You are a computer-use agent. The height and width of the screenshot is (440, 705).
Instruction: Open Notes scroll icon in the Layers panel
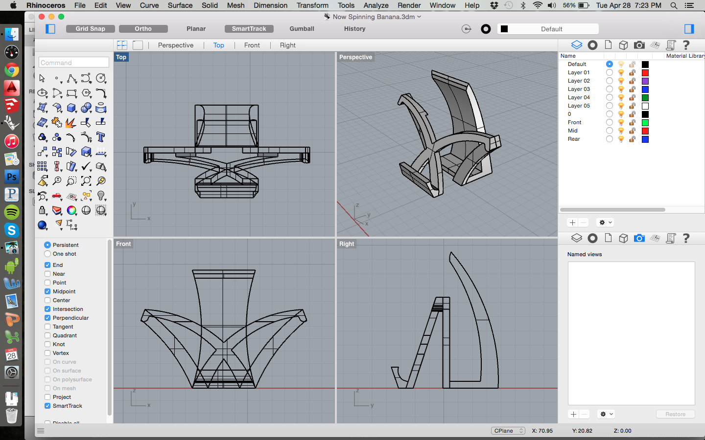[x=671, y=45]
